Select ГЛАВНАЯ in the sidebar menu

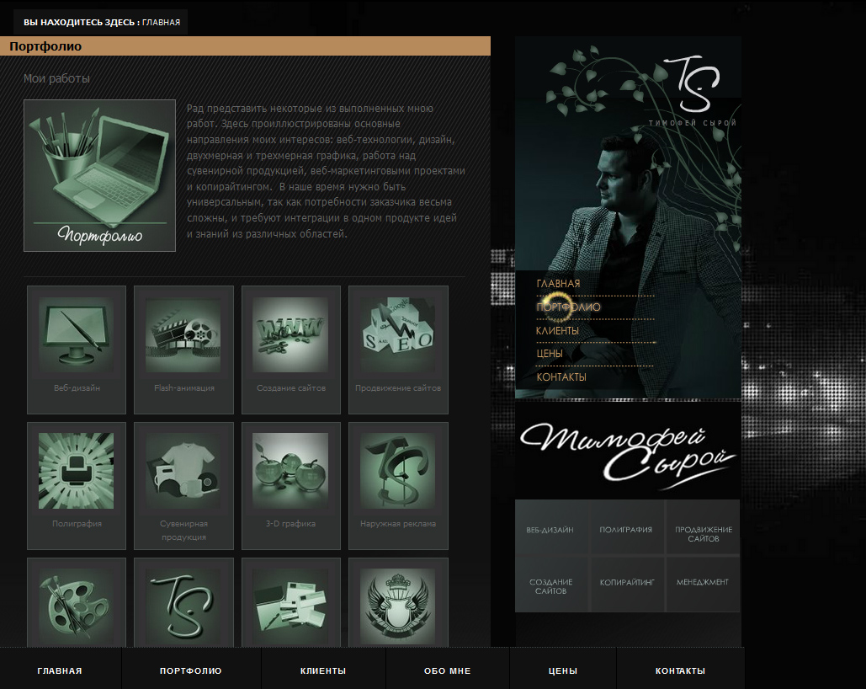coord(558,284)
